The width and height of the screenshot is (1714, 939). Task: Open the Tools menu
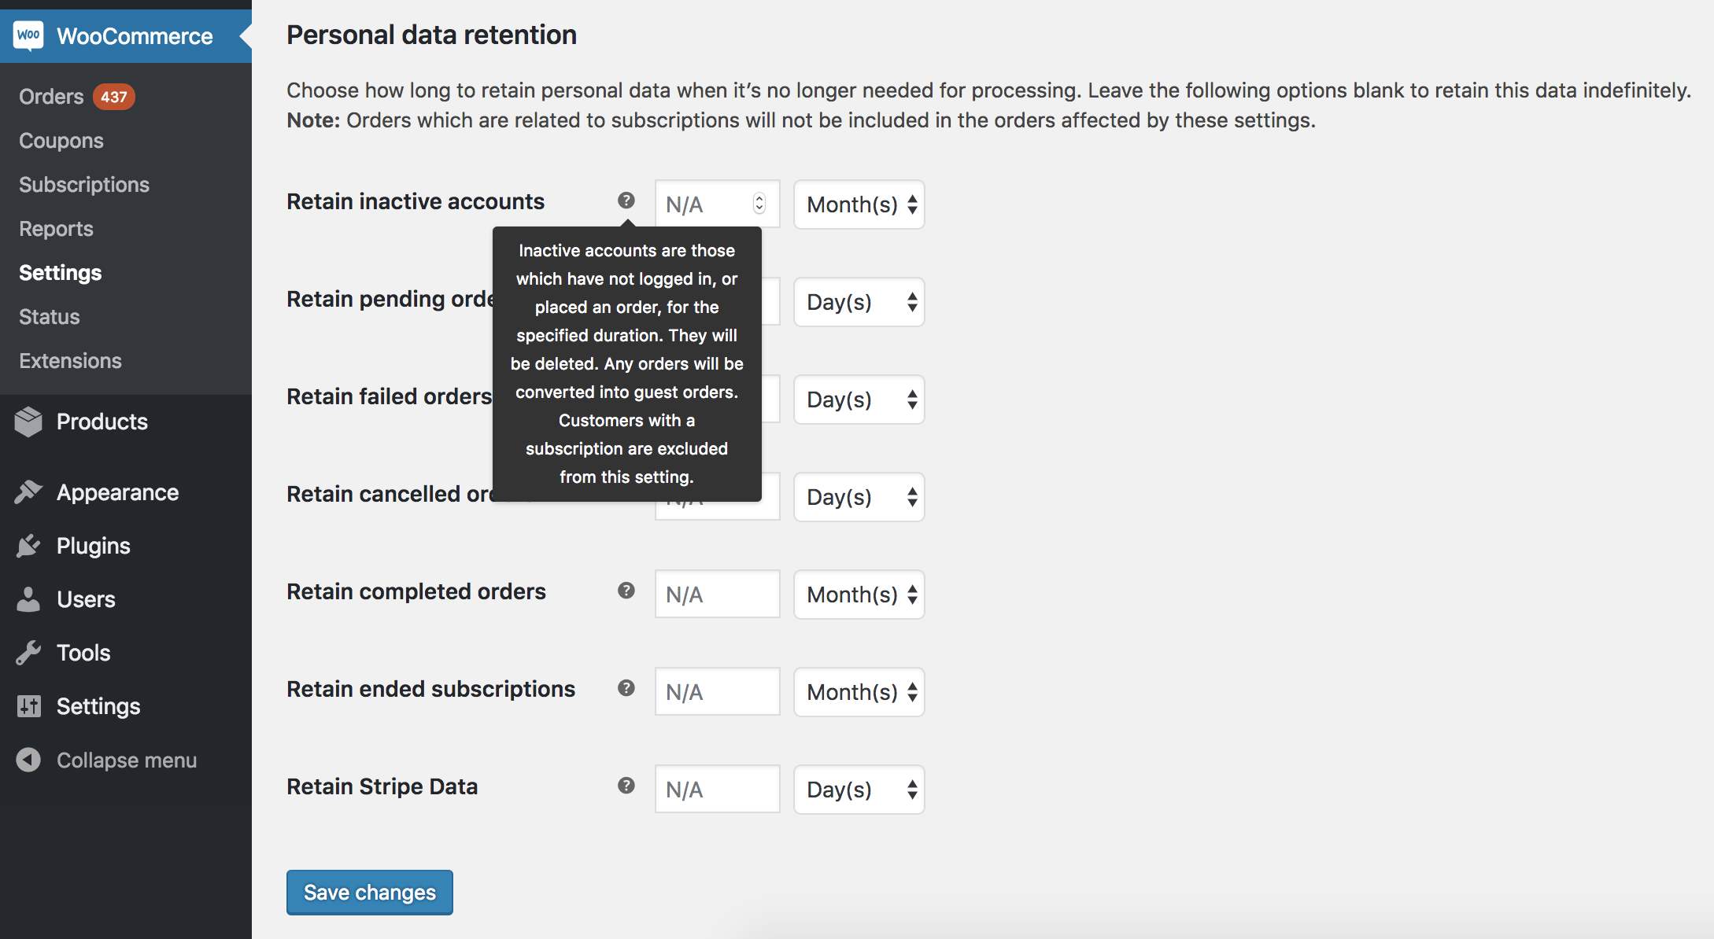tap(126, 653)
